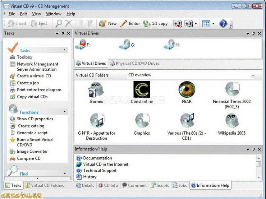Click the drives icon with red arrow
The height and width of the screenshot is (199, 266).
pos(178,24)
